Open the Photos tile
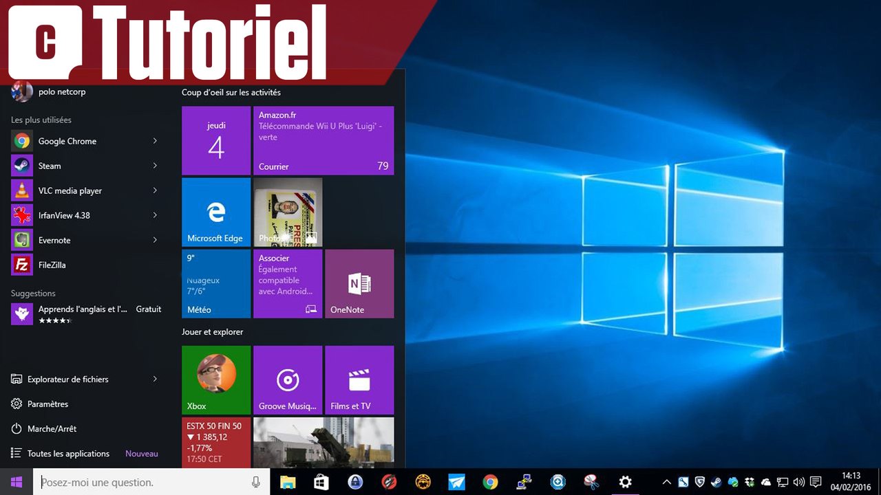This screenshot has width=881, height=495. (288, 212)
